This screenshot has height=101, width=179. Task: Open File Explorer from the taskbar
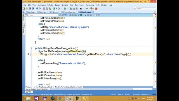click(x=28, y=98)
